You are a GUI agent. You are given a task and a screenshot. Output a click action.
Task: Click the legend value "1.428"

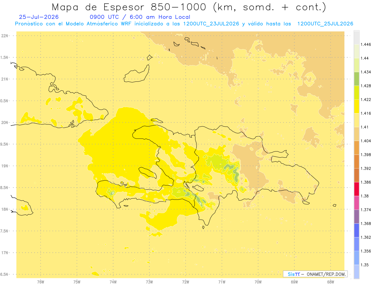[x=366, y=86]
